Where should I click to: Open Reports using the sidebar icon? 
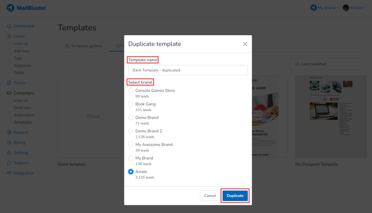pos(9,132)
